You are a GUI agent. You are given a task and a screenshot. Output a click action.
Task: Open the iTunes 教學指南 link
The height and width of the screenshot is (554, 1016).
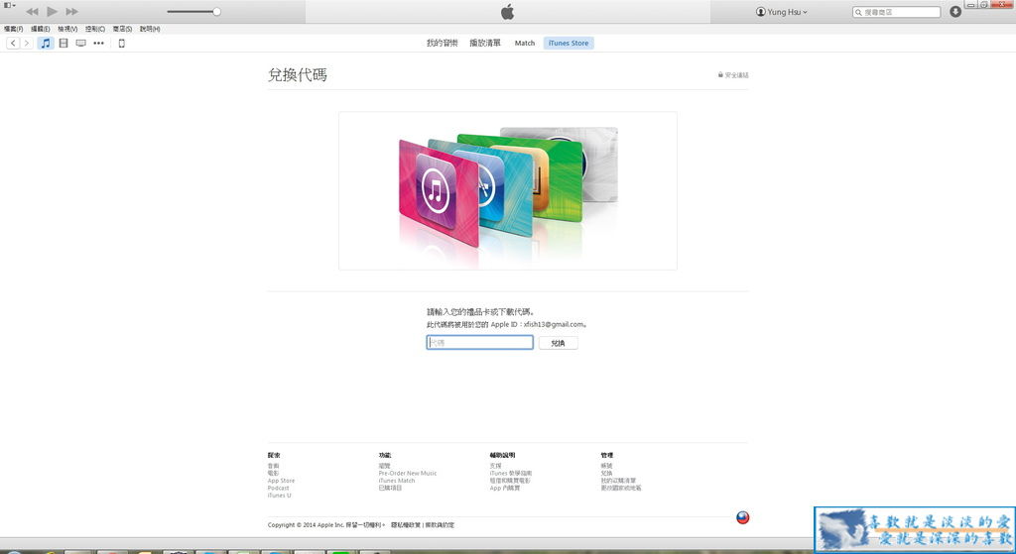tap(511, 473)
